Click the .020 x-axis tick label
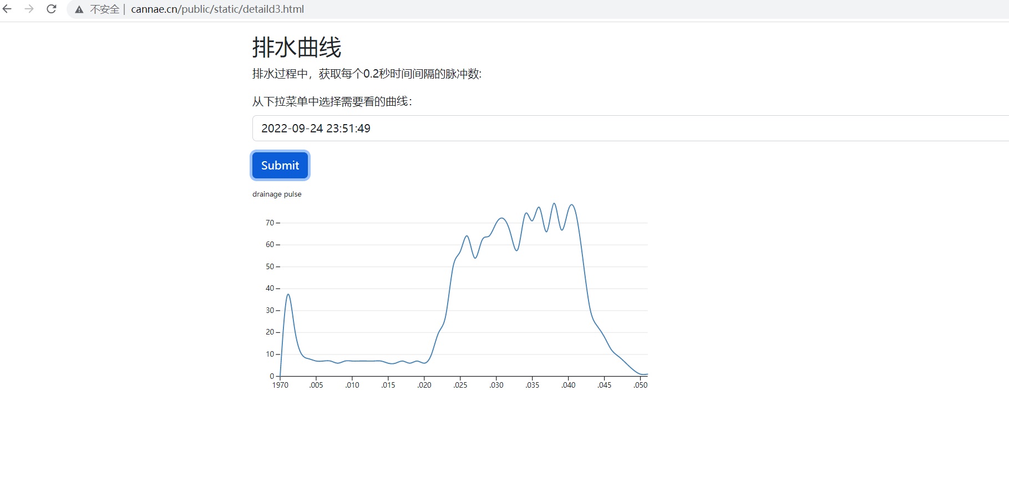The height and width of the screenshot is (478, 1009). pyautogui.click(x=424, y=385)
